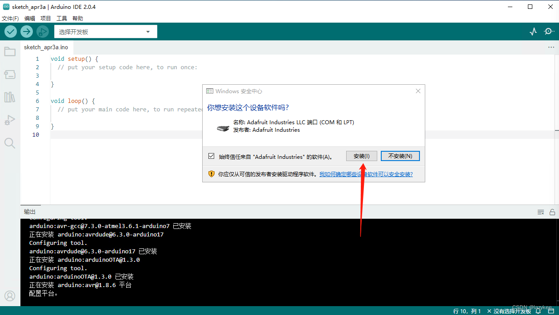Upload the sketch to the board
This screenshot has height=315, width=559.
pyautogui.click(x=26, y=31)
